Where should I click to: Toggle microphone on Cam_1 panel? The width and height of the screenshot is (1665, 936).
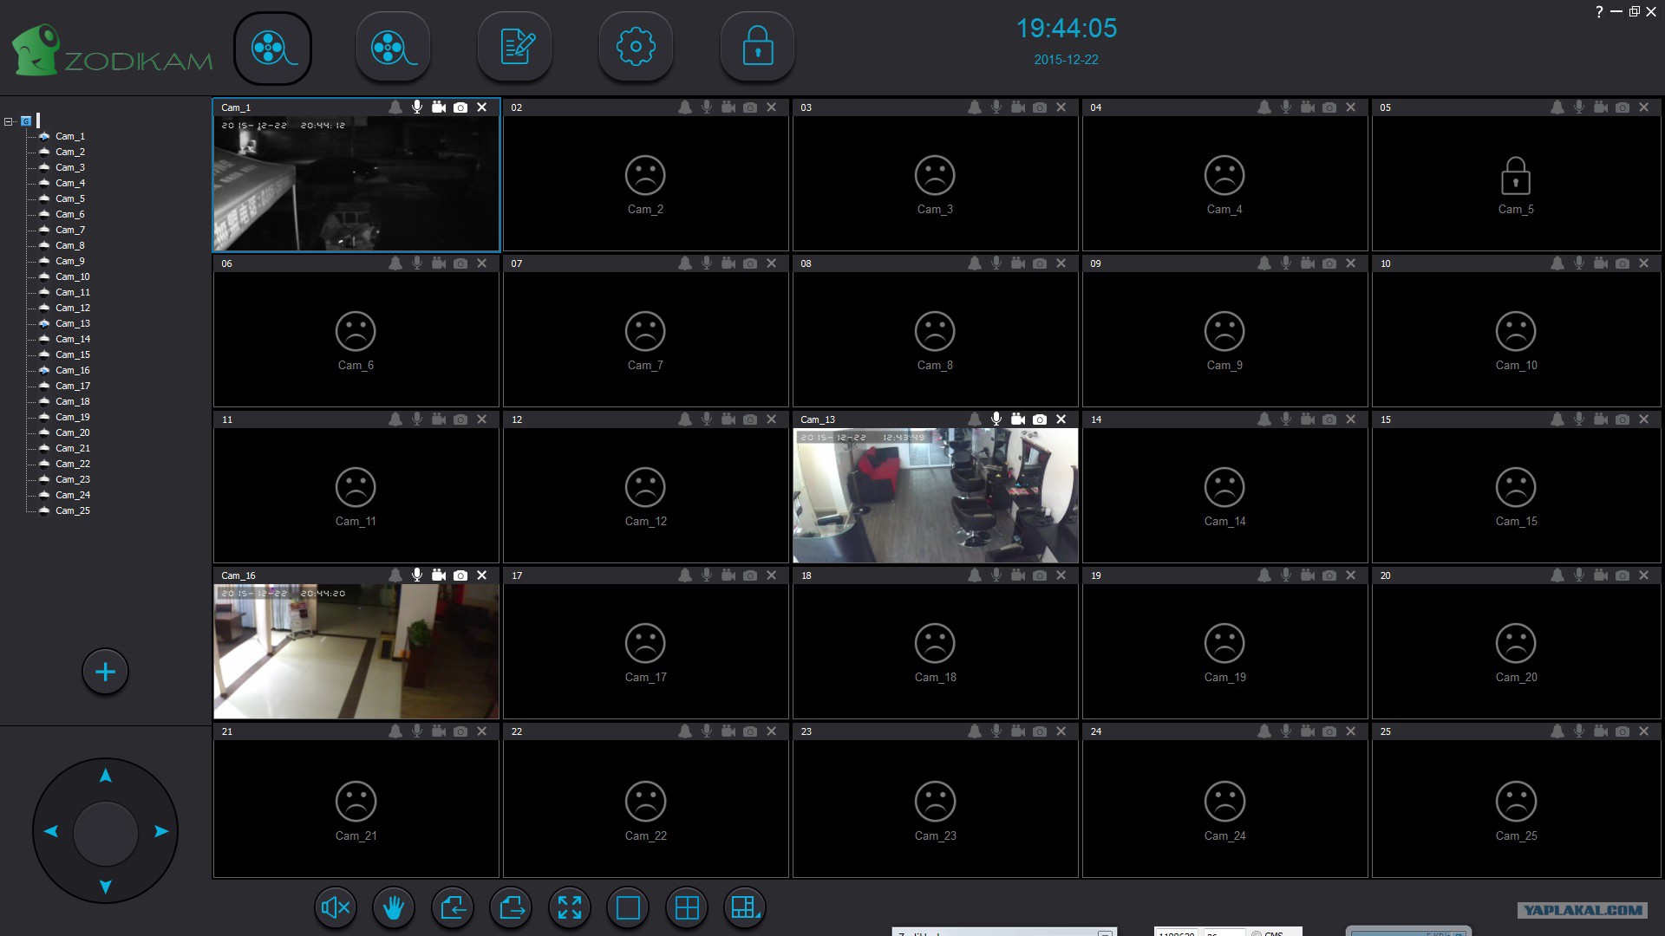pos(417,107)
